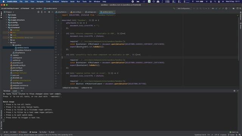Open the TODO tool window tab
The height and width of the screenshot is (136, 242).
tap(13, 132)
